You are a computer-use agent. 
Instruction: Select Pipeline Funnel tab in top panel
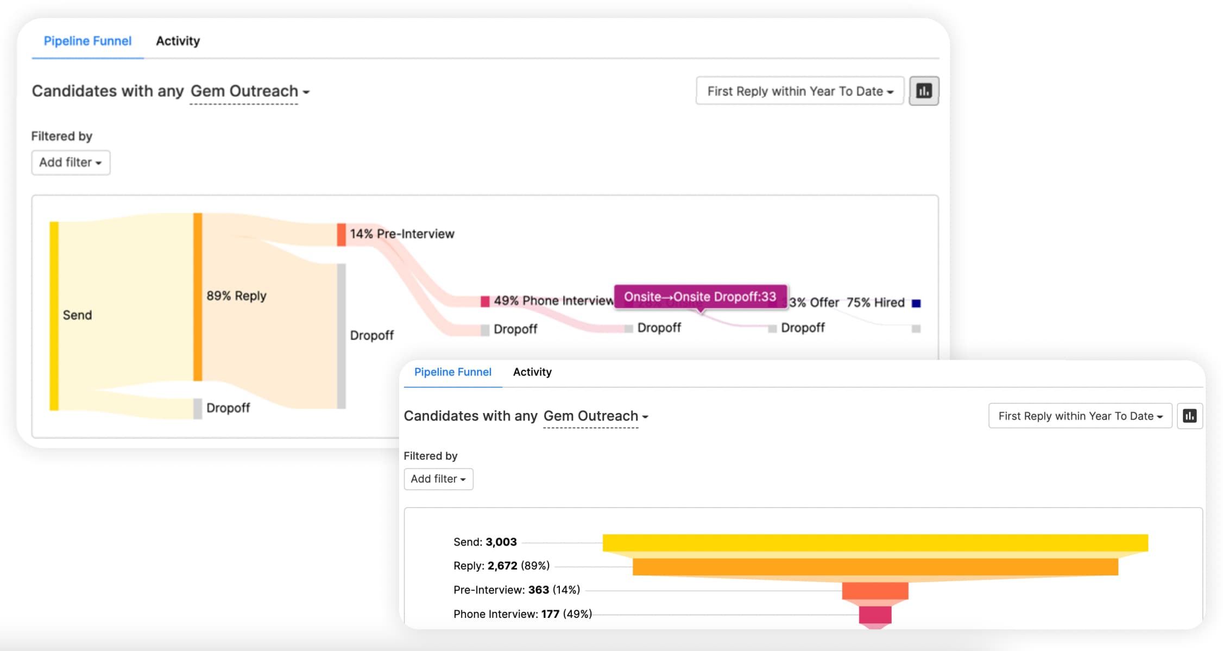pyautogui.click(x=87, y=41)
